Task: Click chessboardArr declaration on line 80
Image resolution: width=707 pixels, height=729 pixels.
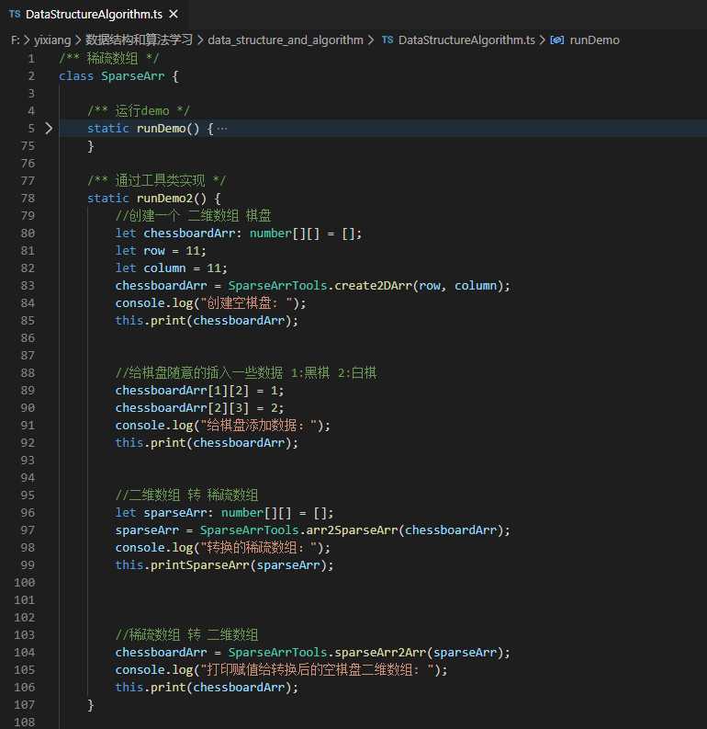Action: pyautogui.click(x=239, y=234)
